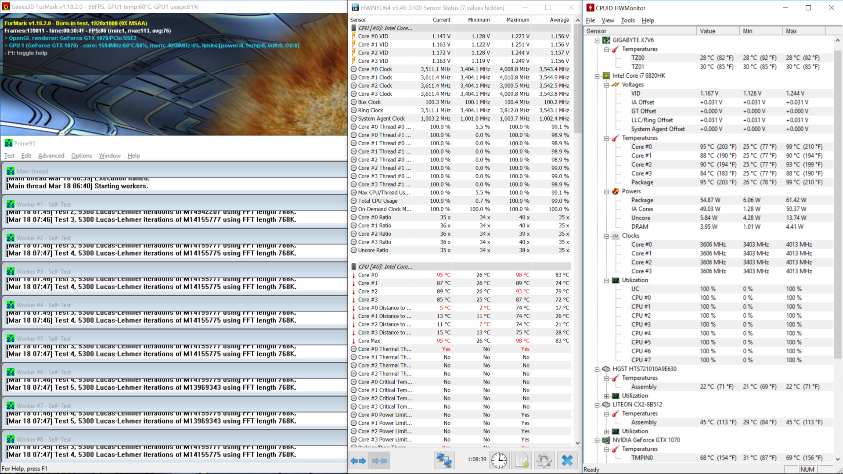Screen dimensions: 843x474
Task: Collapse Voltages node in HWMonitor
Action: click(x=606, y=85)
